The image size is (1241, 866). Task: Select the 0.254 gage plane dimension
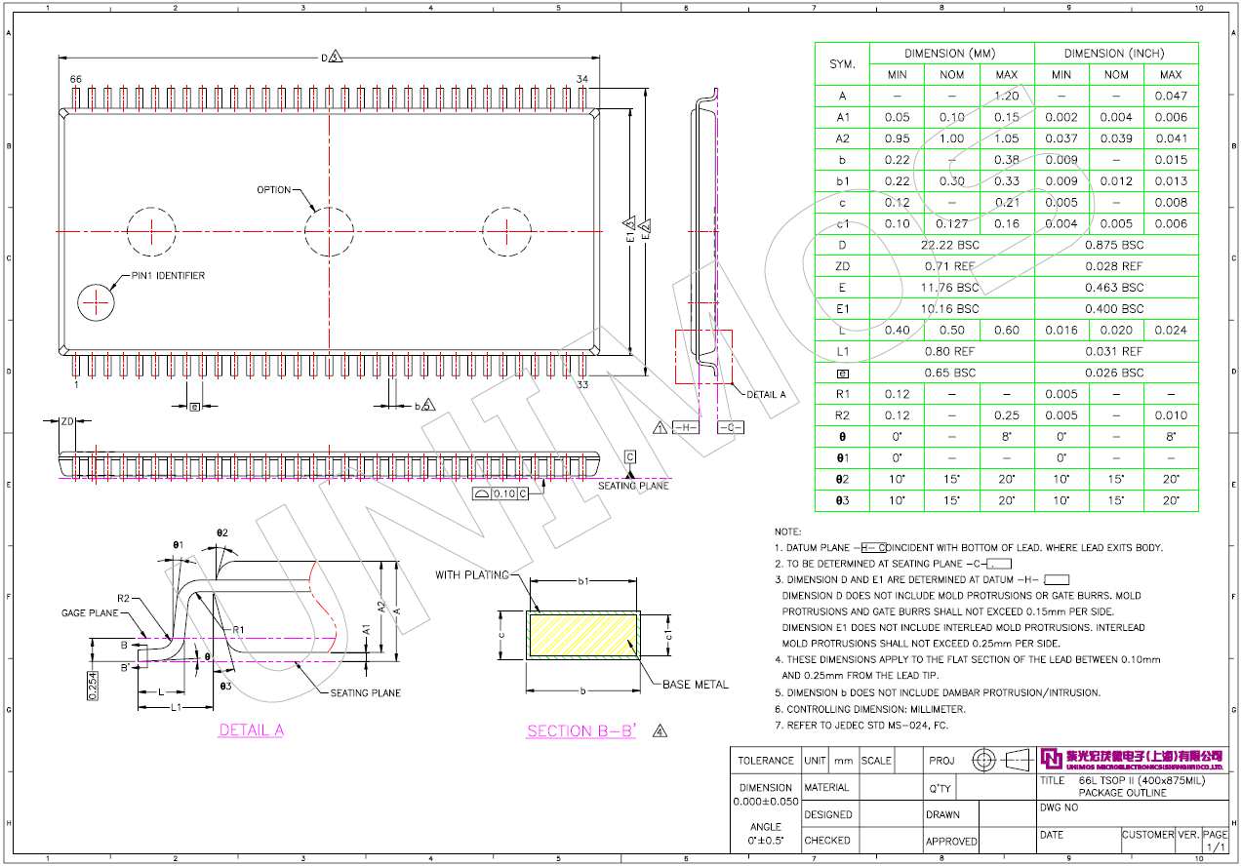tap(93, 688)
